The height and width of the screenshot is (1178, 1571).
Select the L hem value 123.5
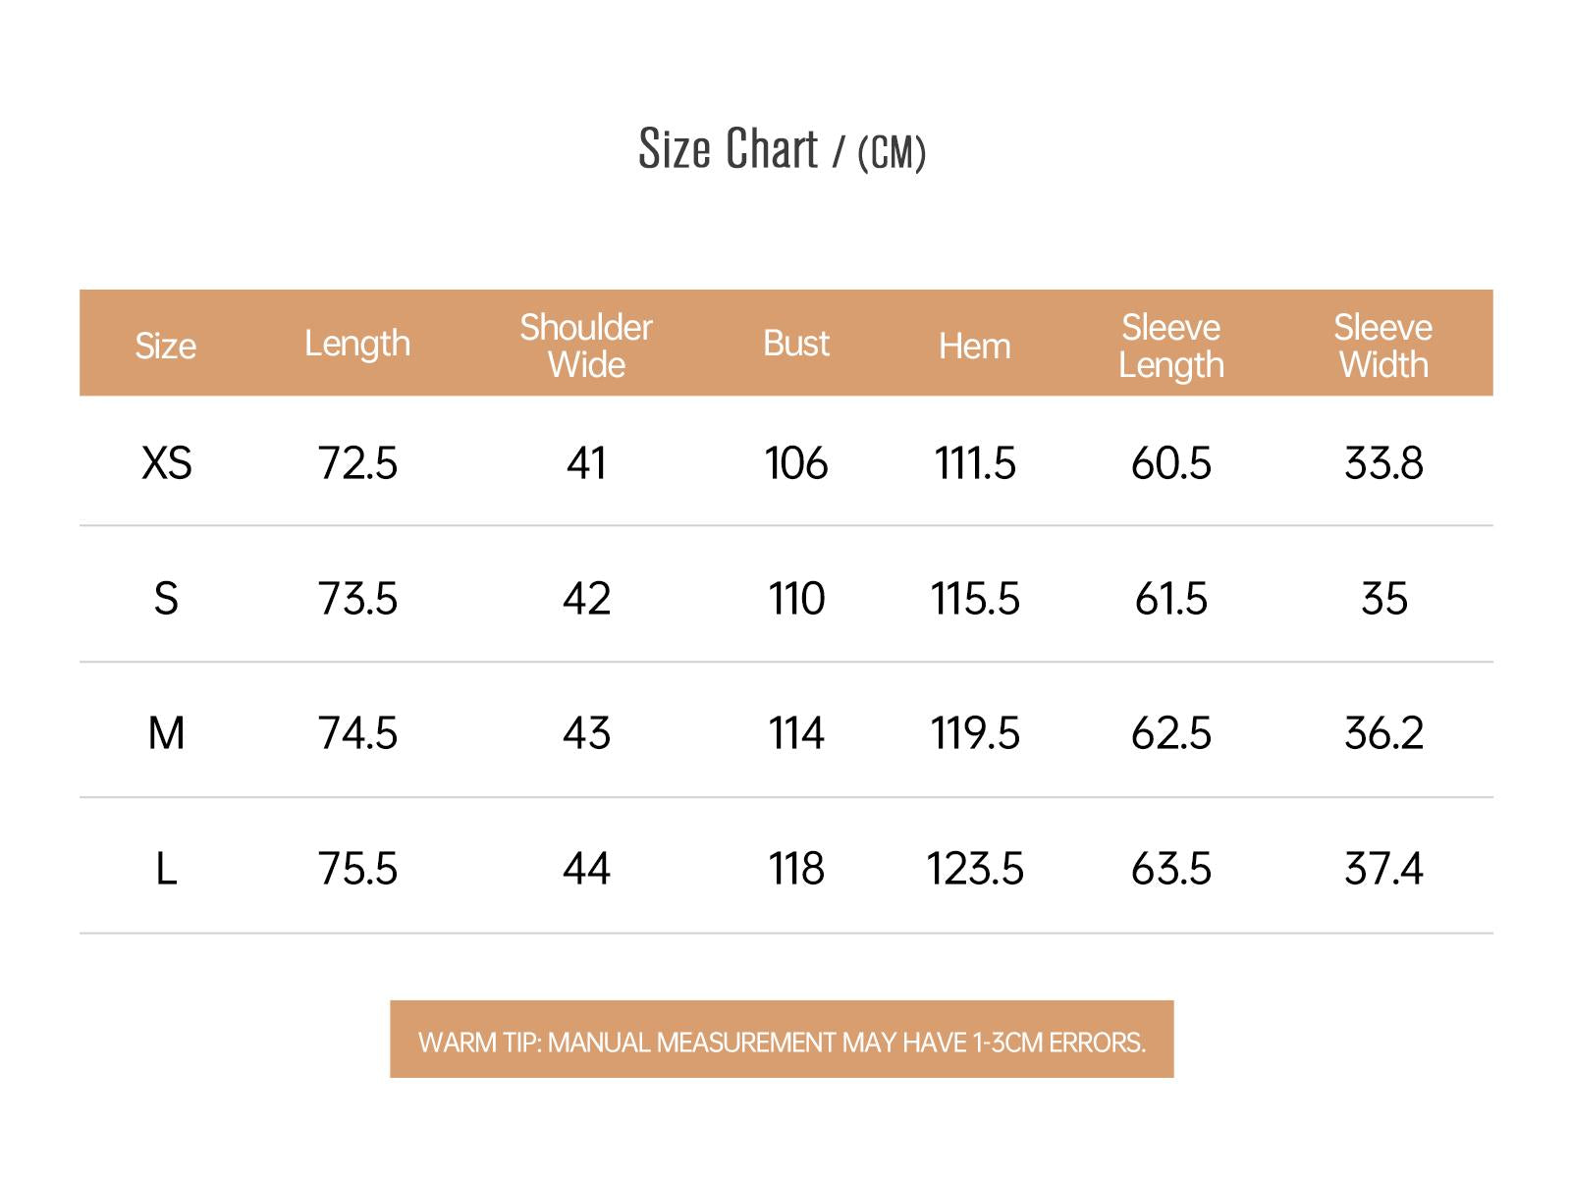(975, 869)
